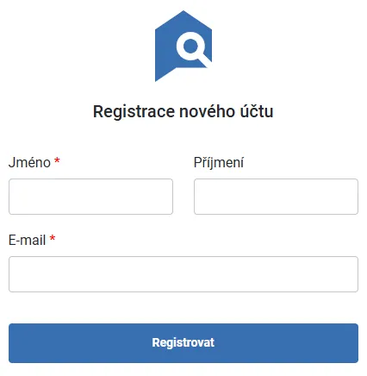Click the red asterisk next to Jméno
367x376 pixels.
[57, 160]
